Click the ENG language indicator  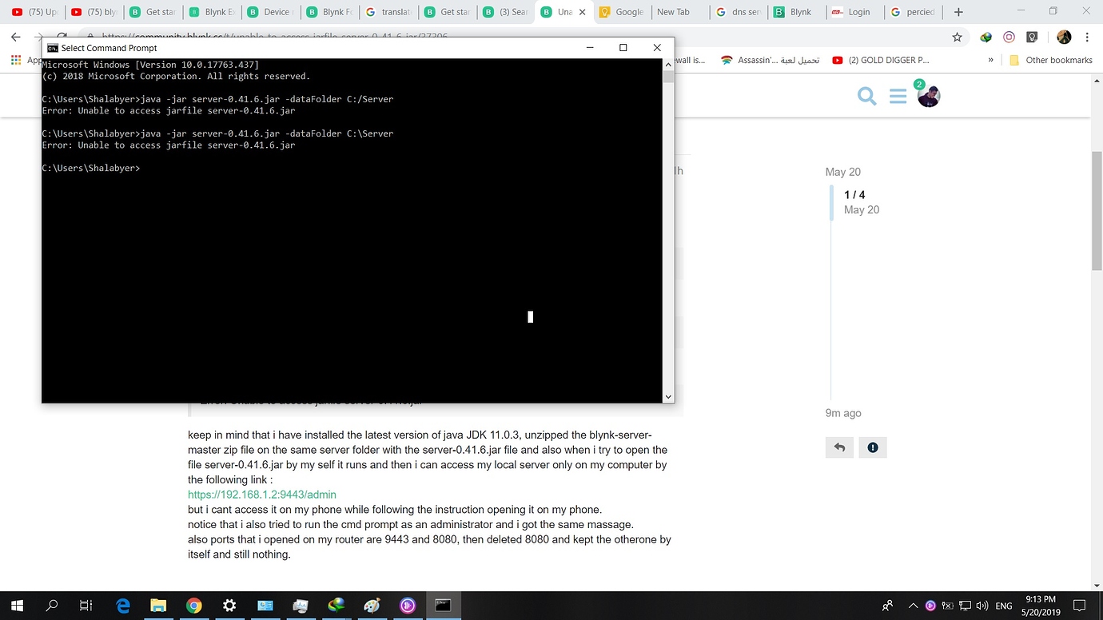point(1004,606)
